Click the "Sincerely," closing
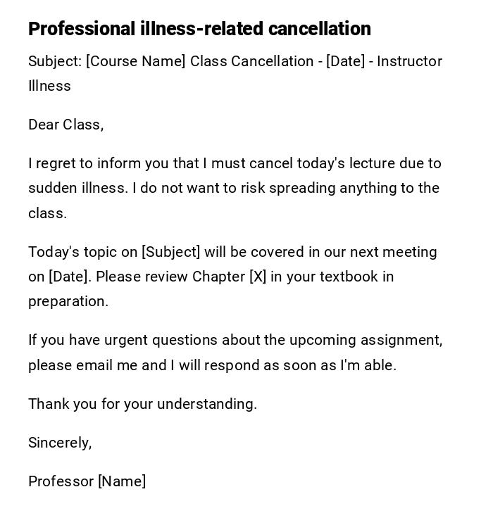This screenshot has height=525, width=493. [60, 443]
